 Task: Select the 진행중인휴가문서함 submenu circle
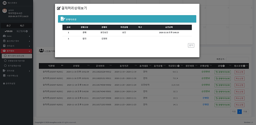[x=5, y=61]
